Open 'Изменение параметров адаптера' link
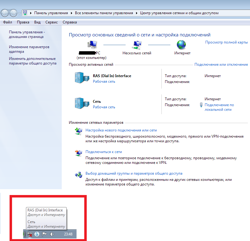Image resolution: width=250 pixels, height=241 pixels. [x=29, y=49]
